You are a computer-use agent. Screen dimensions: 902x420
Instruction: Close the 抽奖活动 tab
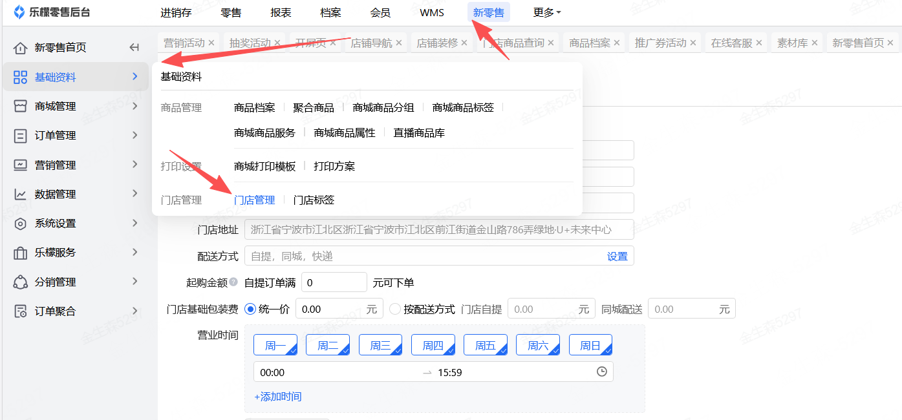277,43
